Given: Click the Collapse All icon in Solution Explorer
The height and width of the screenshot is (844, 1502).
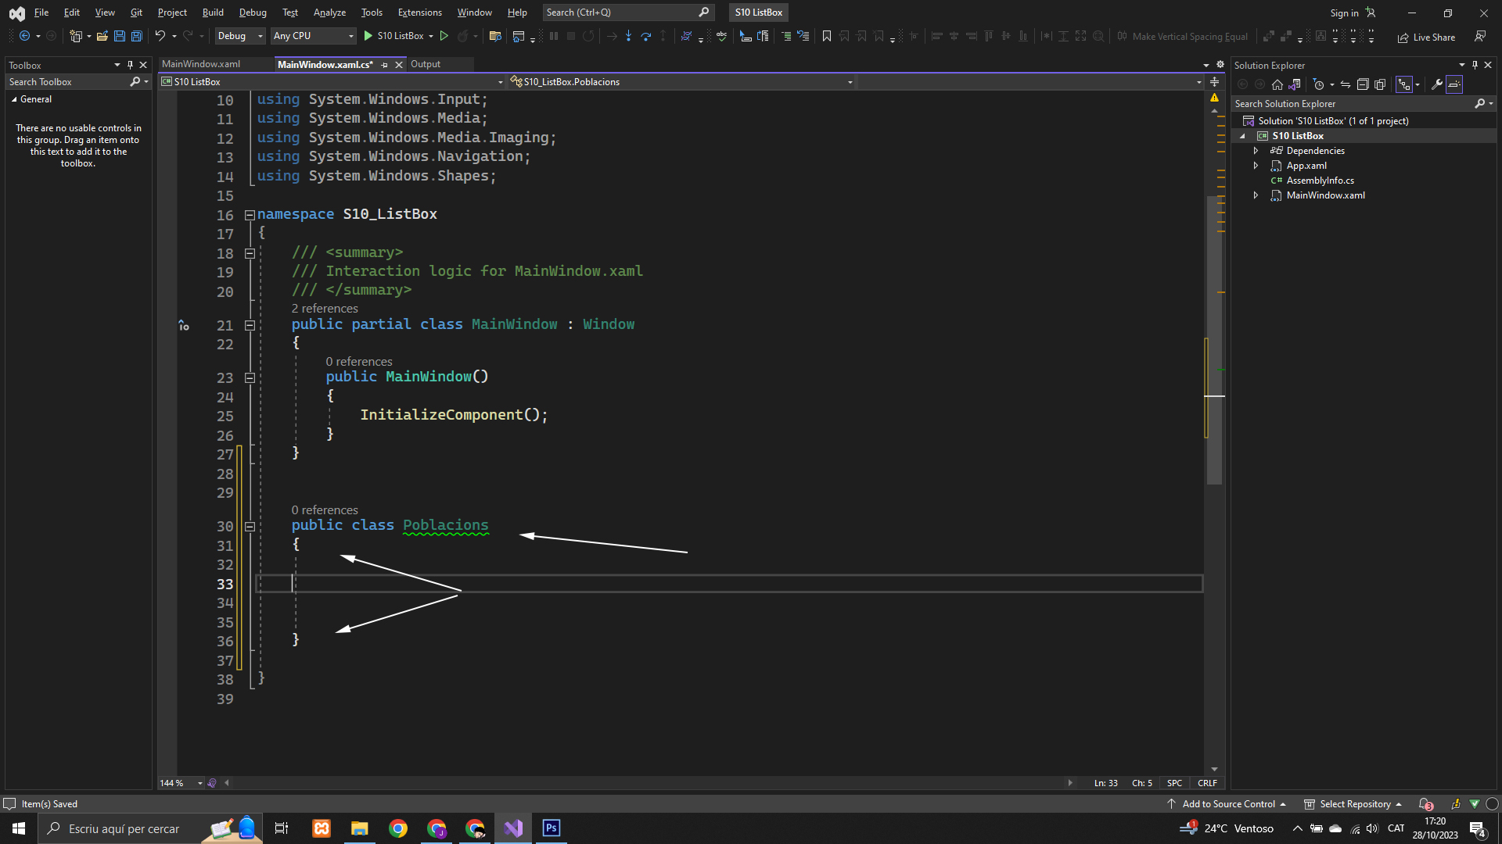Looking at the screenshot, I should [1363, 84].
